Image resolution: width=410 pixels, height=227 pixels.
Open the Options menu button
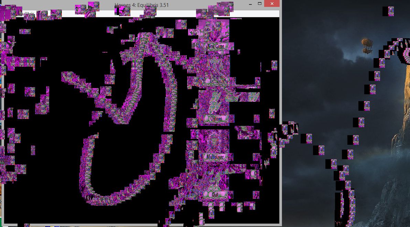point(216,119)
